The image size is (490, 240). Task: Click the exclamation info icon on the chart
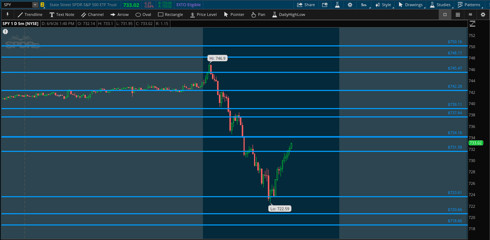[x=5, y=31]
